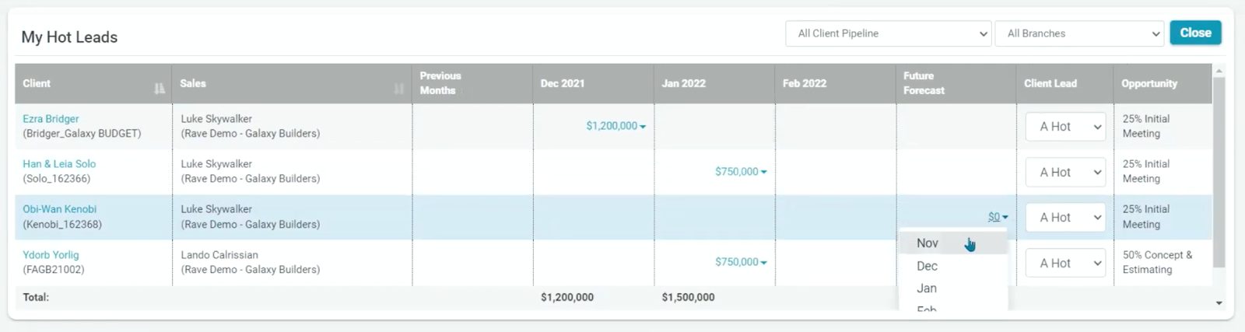This screenshot has height=332, width=1245.
Task: Open Obi-Wan Kenobi client link
Action: pyautogui.click(x=59, y=209)
